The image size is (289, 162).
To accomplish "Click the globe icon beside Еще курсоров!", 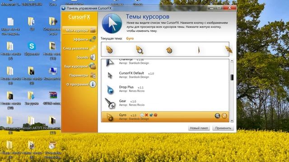I will (x=93, y=66).
